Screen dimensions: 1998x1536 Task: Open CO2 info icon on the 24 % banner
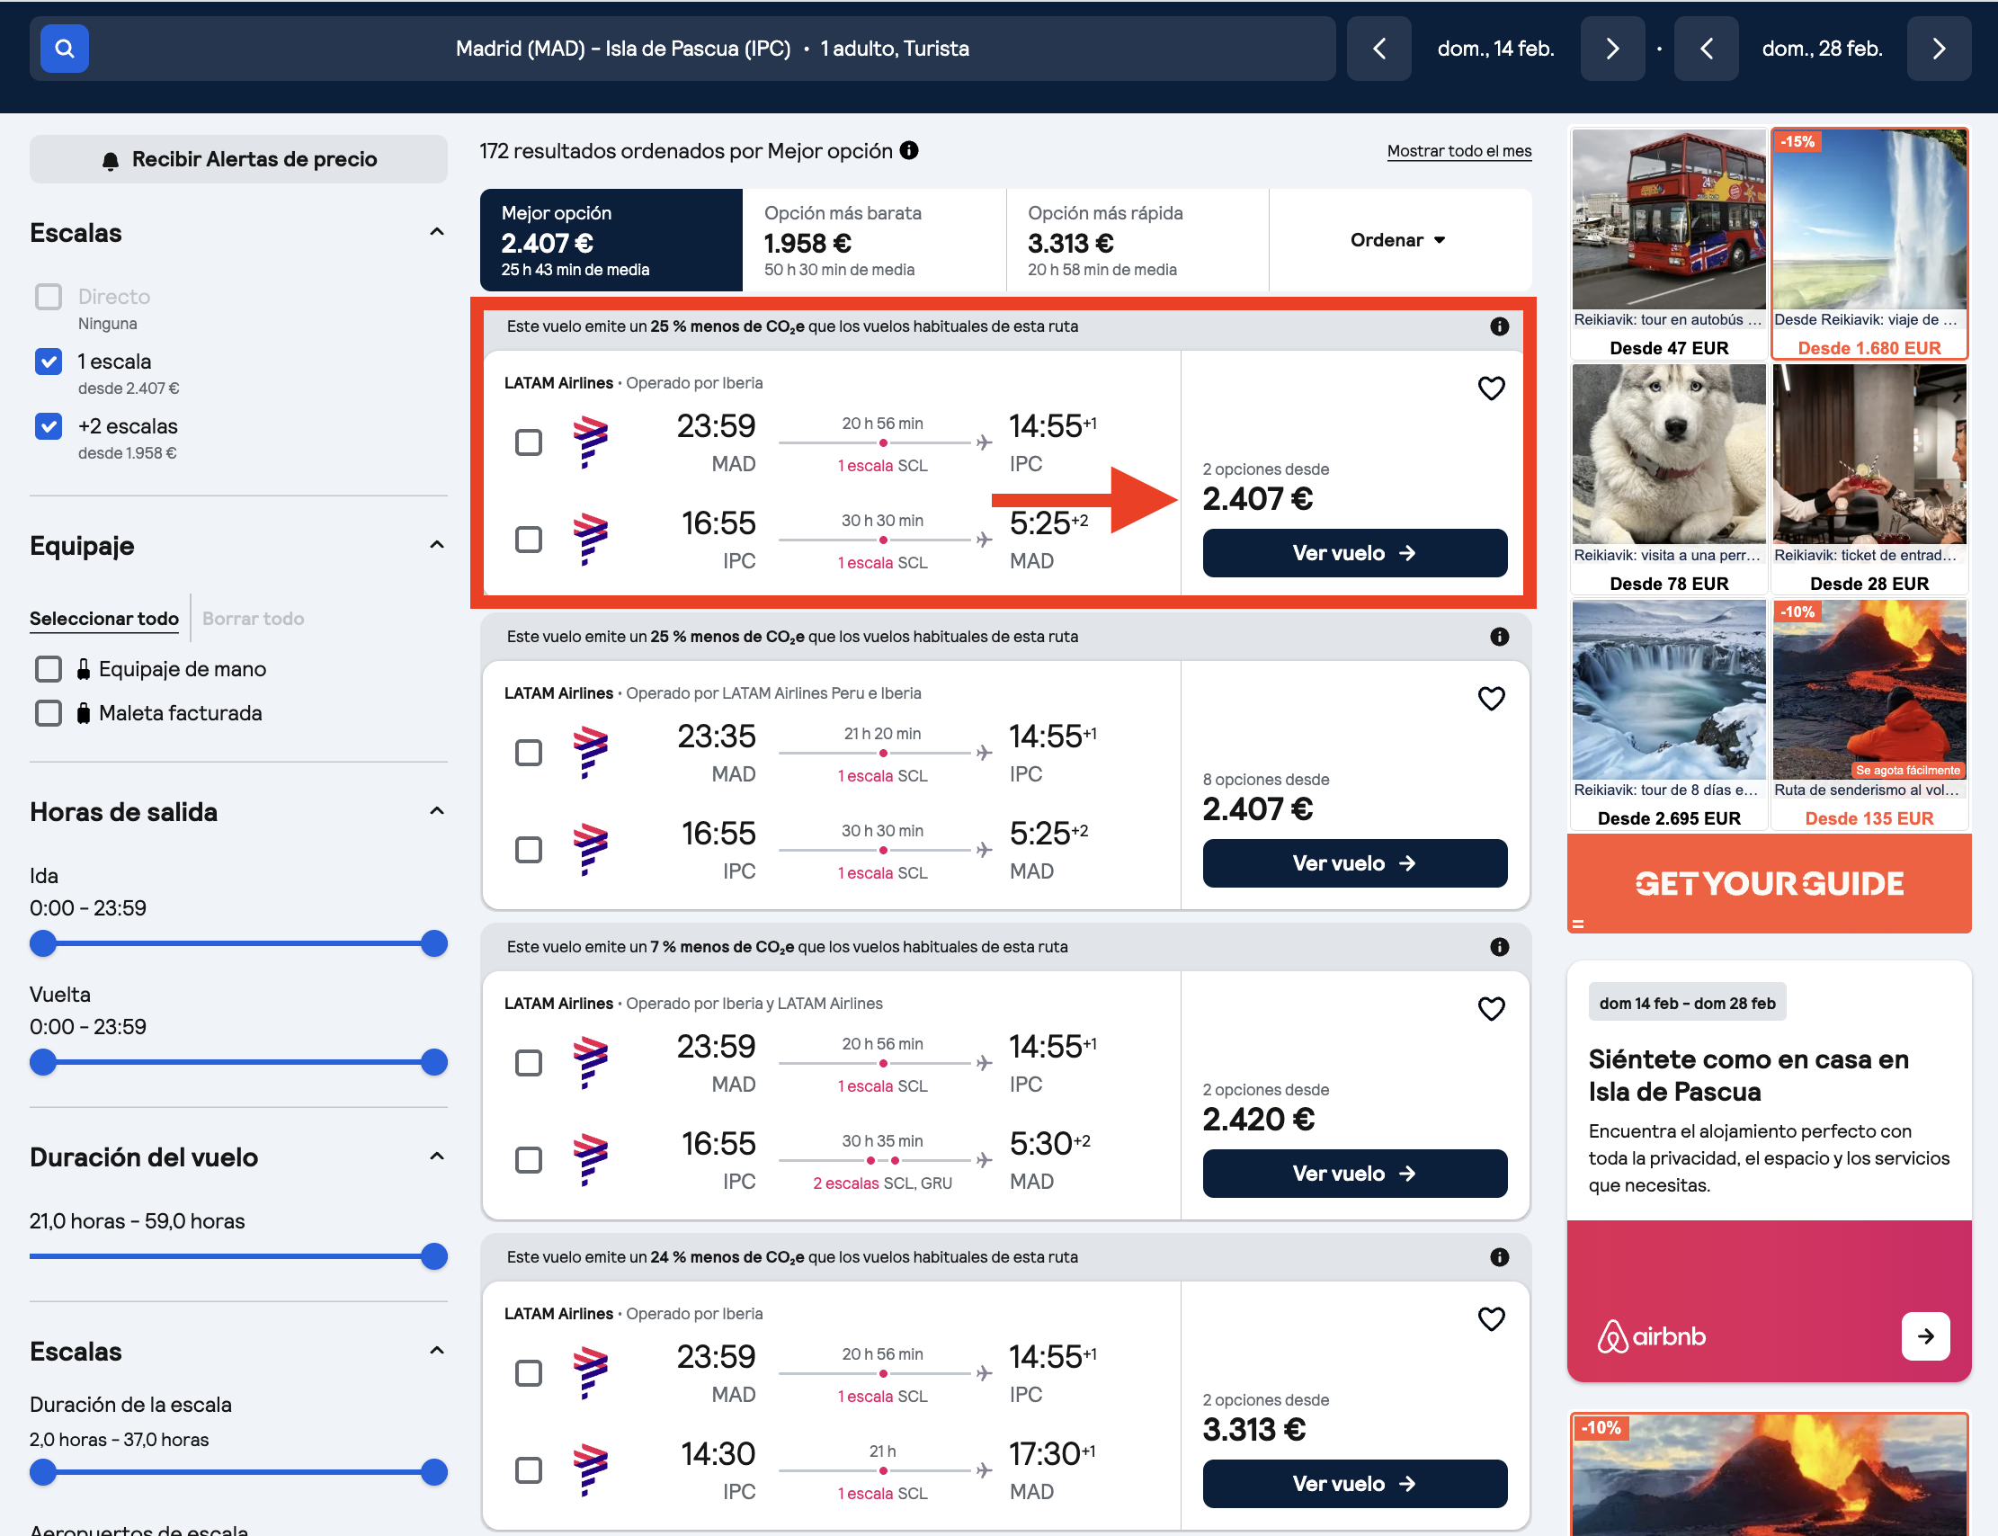1499,1256
